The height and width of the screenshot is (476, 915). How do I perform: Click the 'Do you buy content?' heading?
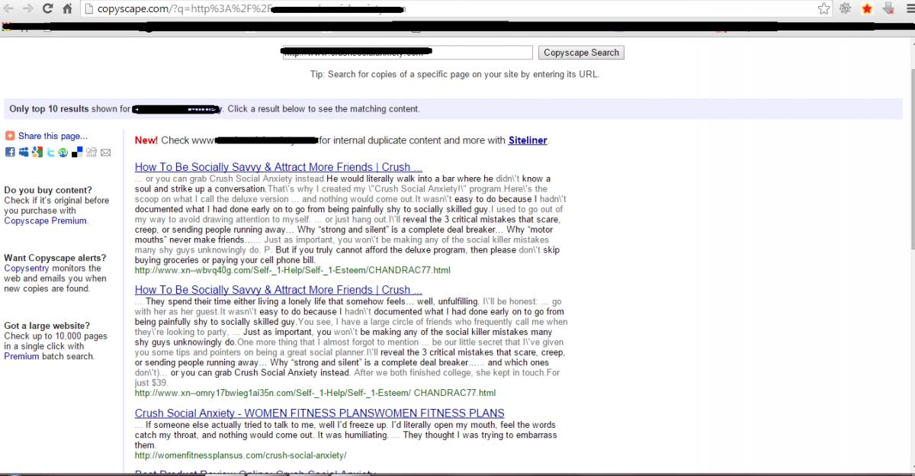(48, 190)
